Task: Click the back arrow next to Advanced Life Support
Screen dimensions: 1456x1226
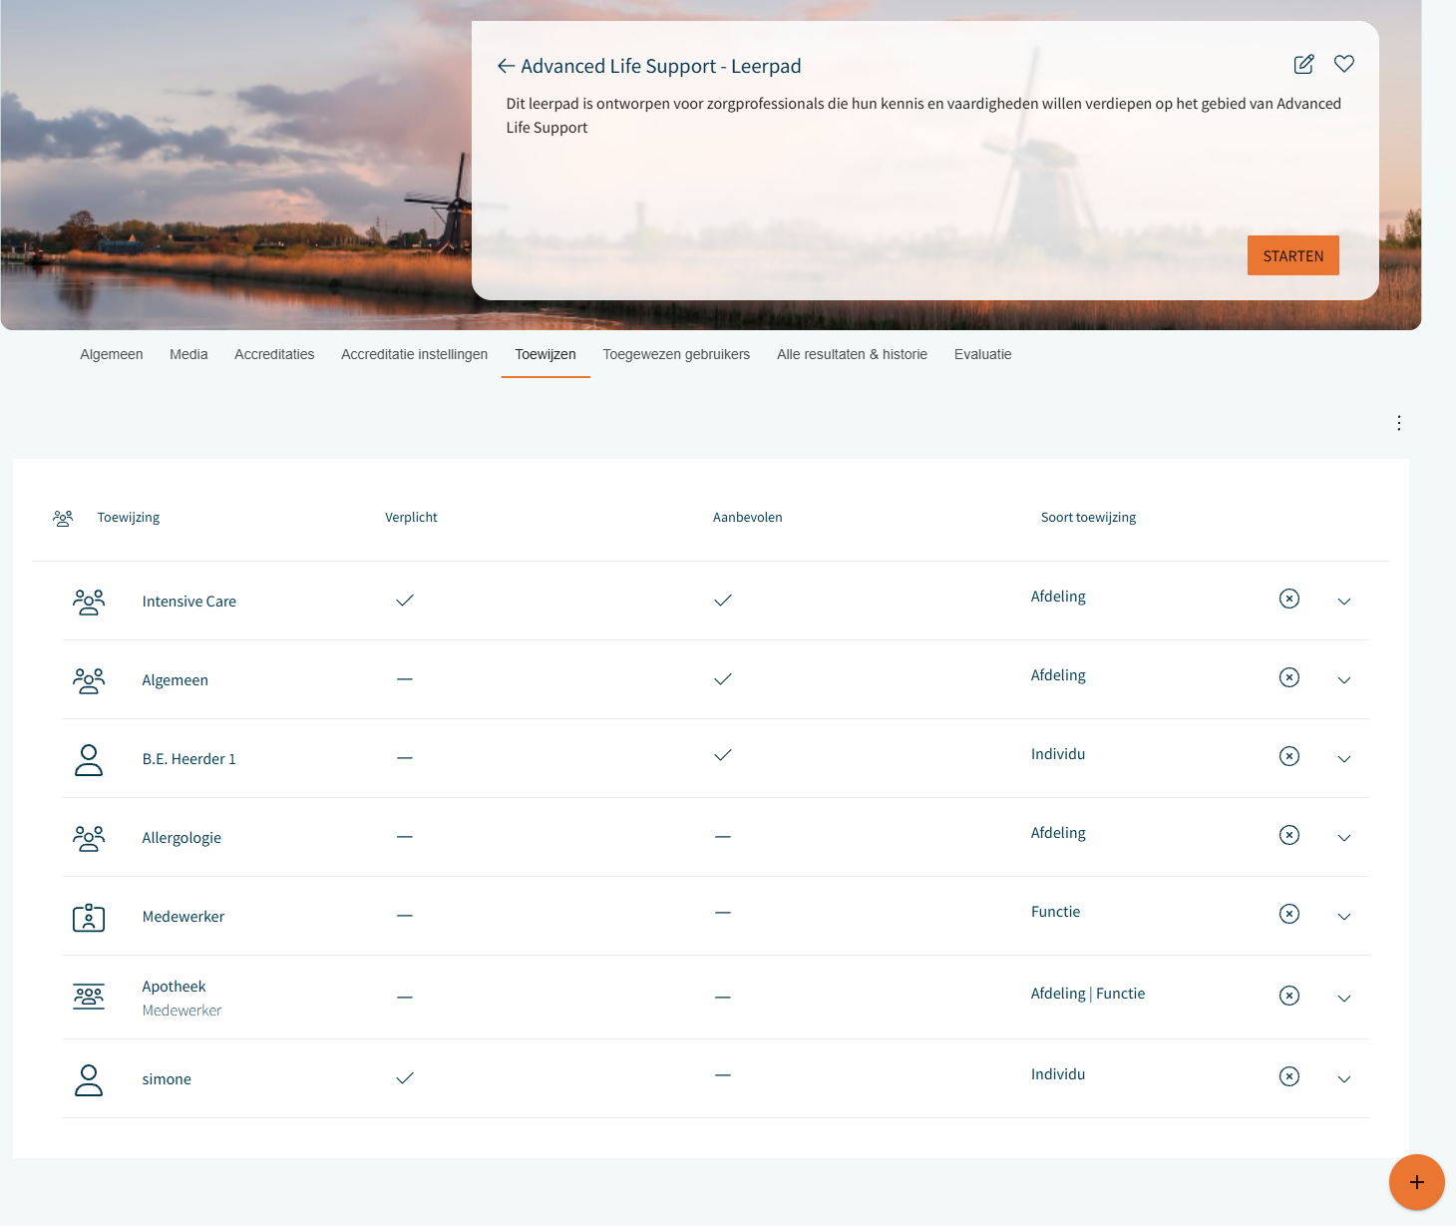Action: coord(506,66)
